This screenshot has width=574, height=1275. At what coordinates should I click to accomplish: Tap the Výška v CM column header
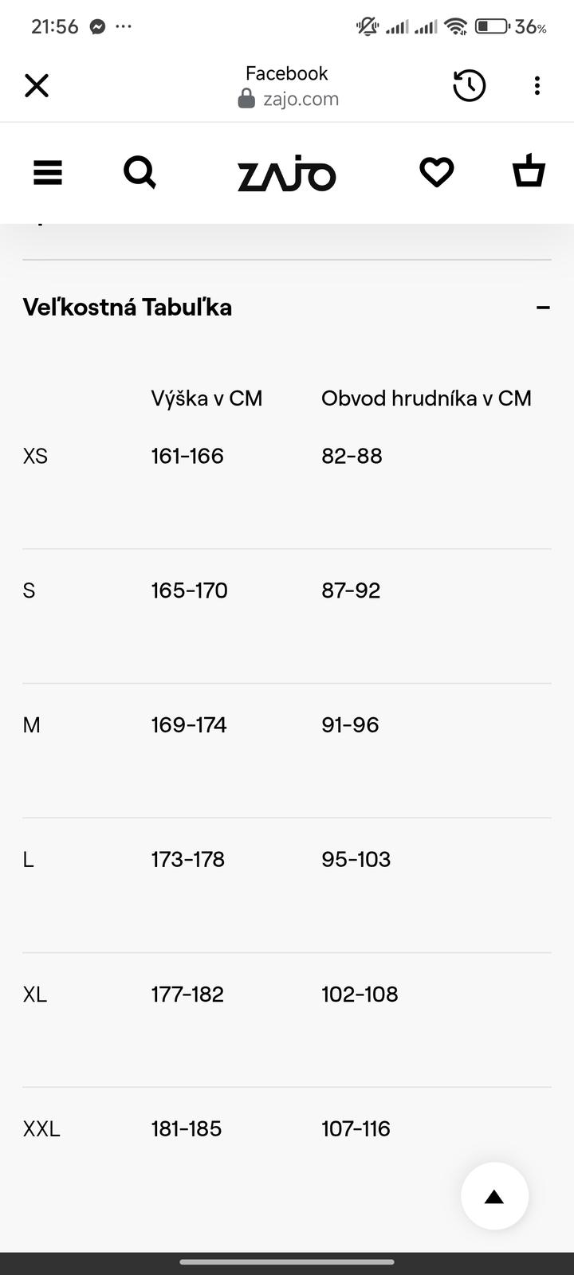point(206,398)
